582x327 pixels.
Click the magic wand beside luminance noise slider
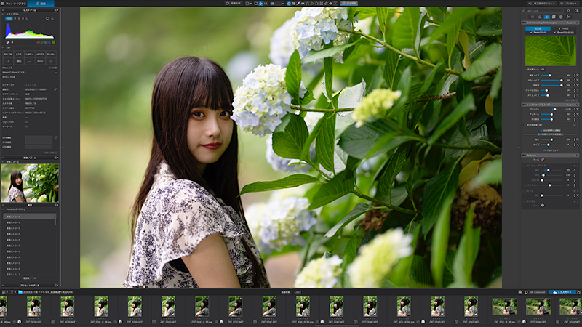click(577, 76)
